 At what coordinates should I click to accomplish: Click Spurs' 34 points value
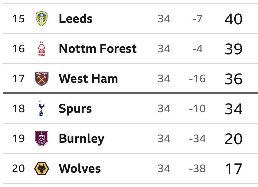click(x=233, y=109)
